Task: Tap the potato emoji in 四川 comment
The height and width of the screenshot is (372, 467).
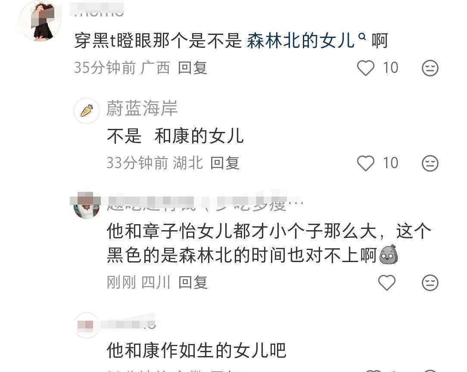Action: (x=389, y=255)
